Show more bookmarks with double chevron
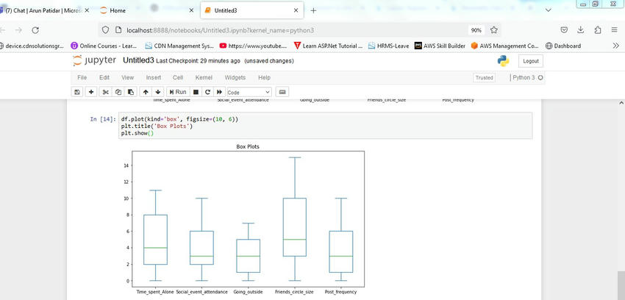 pos(616,46)
